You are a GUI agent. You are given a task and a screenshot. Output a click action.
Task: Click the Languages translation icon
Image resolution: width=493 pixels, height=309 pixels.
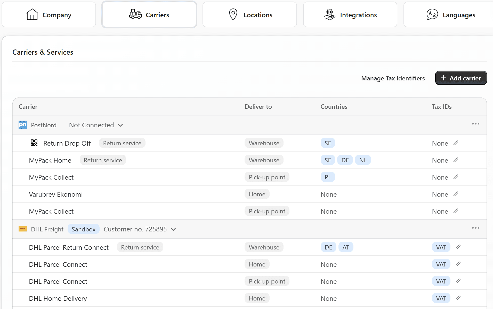tap(432, 14)
